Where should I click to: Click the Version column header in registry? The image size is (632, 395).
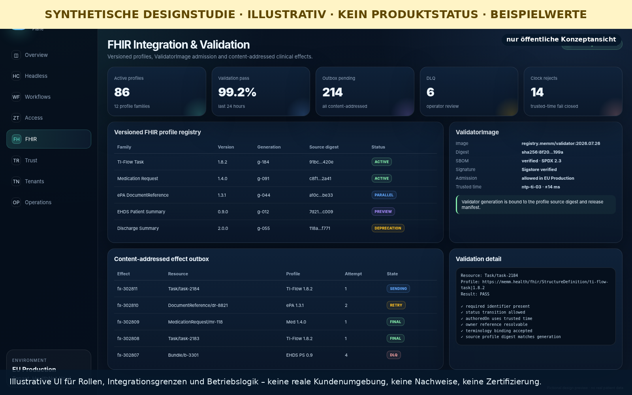point(226,147)
